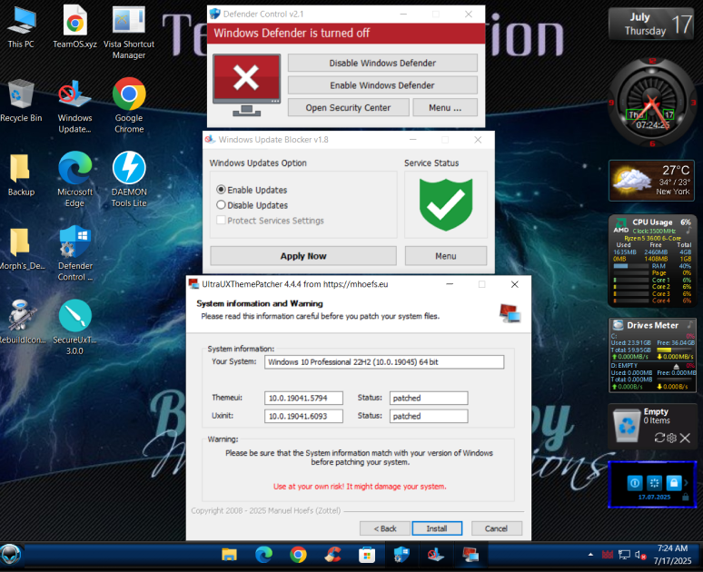Open DAEMON Tools Lite desktop icon
Screen dimensions: 703x572
pyautogui.click(x=129, y=179)
